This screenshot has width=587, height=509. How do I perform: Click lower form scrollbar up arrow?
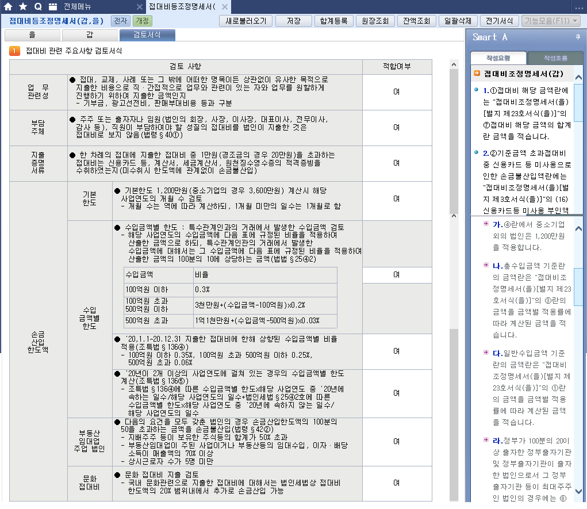coord(454,216)
